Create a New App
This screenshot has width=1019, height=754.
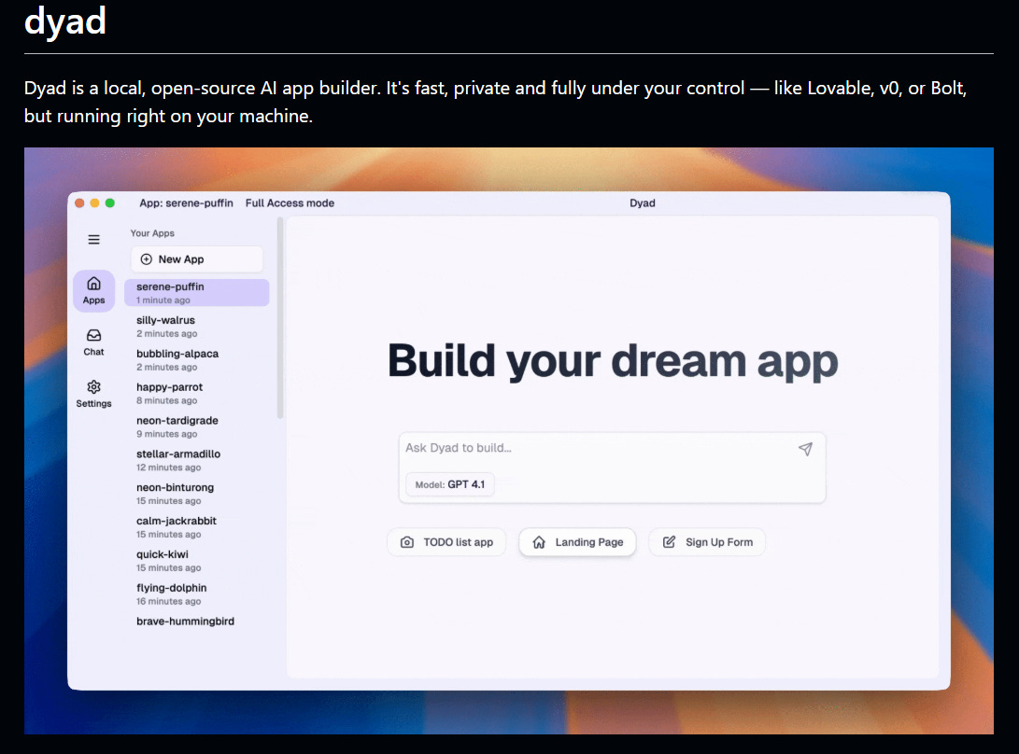[196, 259]
